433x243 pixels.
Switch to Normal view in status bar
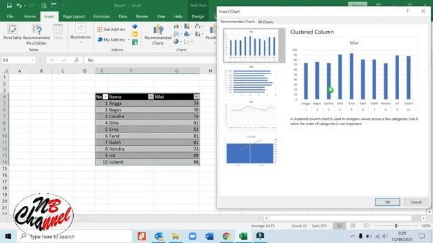(x=339, y=225)
